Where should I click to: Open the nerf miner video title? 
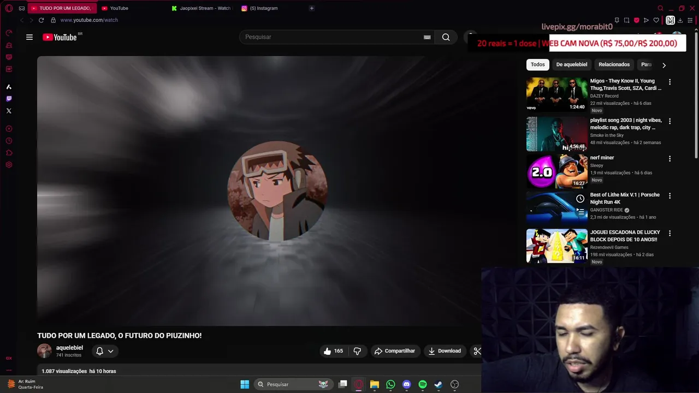click(x=602, y=158)
